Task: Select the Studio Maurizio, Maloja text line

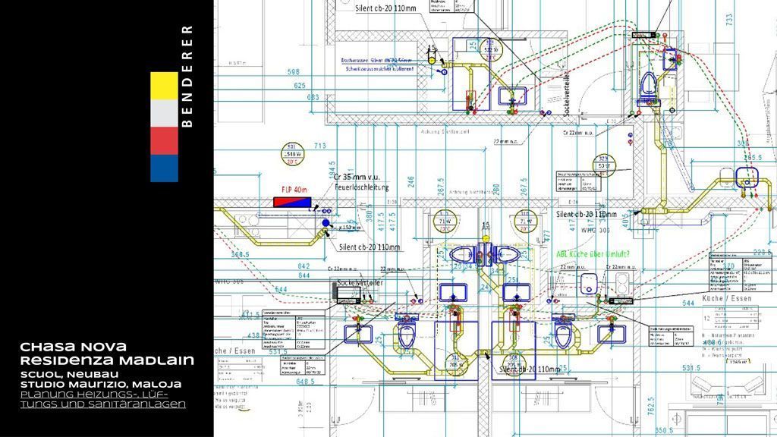Action: pos(100,385)
